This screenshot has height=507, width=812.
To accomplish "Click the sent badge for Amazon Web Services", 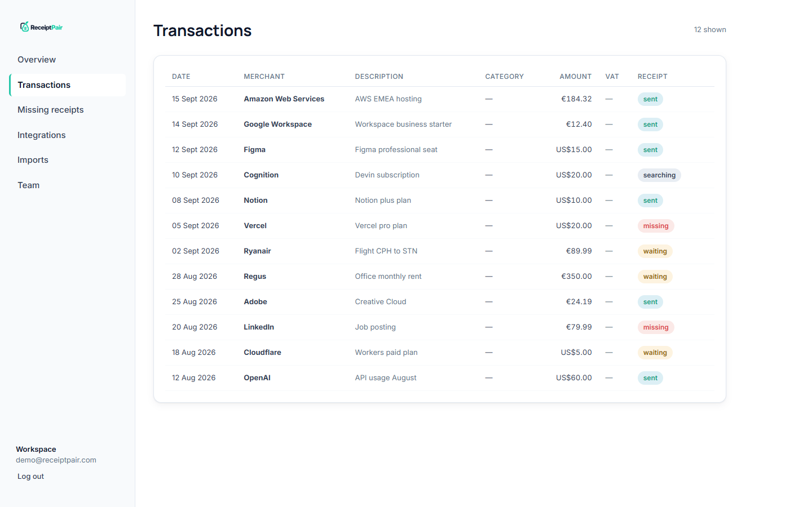I will coord(650,99).
